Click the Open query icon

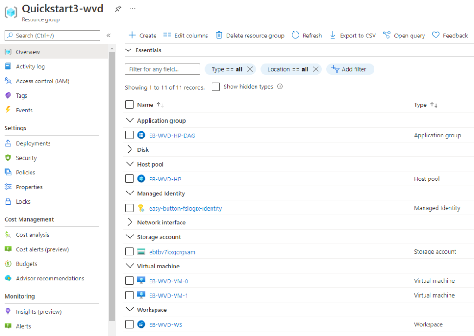coord(387,35)
